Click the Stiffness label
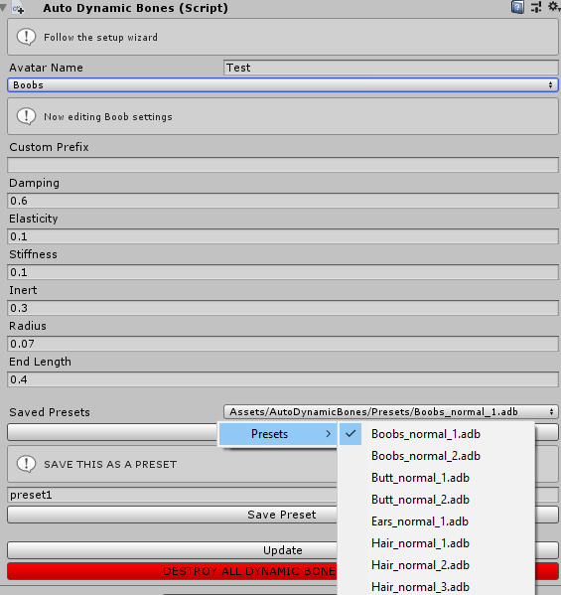Image resolution: width=561 pixels, height=595 pixels. coord(33,254)
